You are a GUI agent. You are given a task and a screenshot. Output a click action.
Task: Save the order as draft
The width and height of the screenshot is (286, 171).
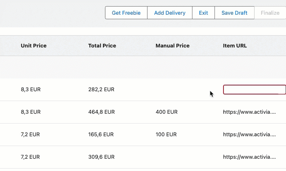point(234,13)
